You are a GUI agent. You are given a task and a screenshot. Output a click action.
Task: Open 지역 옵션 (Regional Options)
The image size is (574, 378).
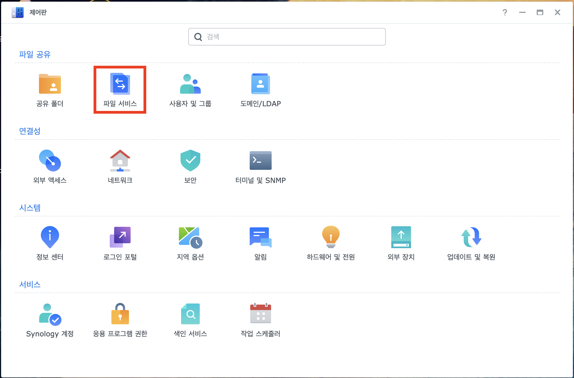tap(190, 237)
